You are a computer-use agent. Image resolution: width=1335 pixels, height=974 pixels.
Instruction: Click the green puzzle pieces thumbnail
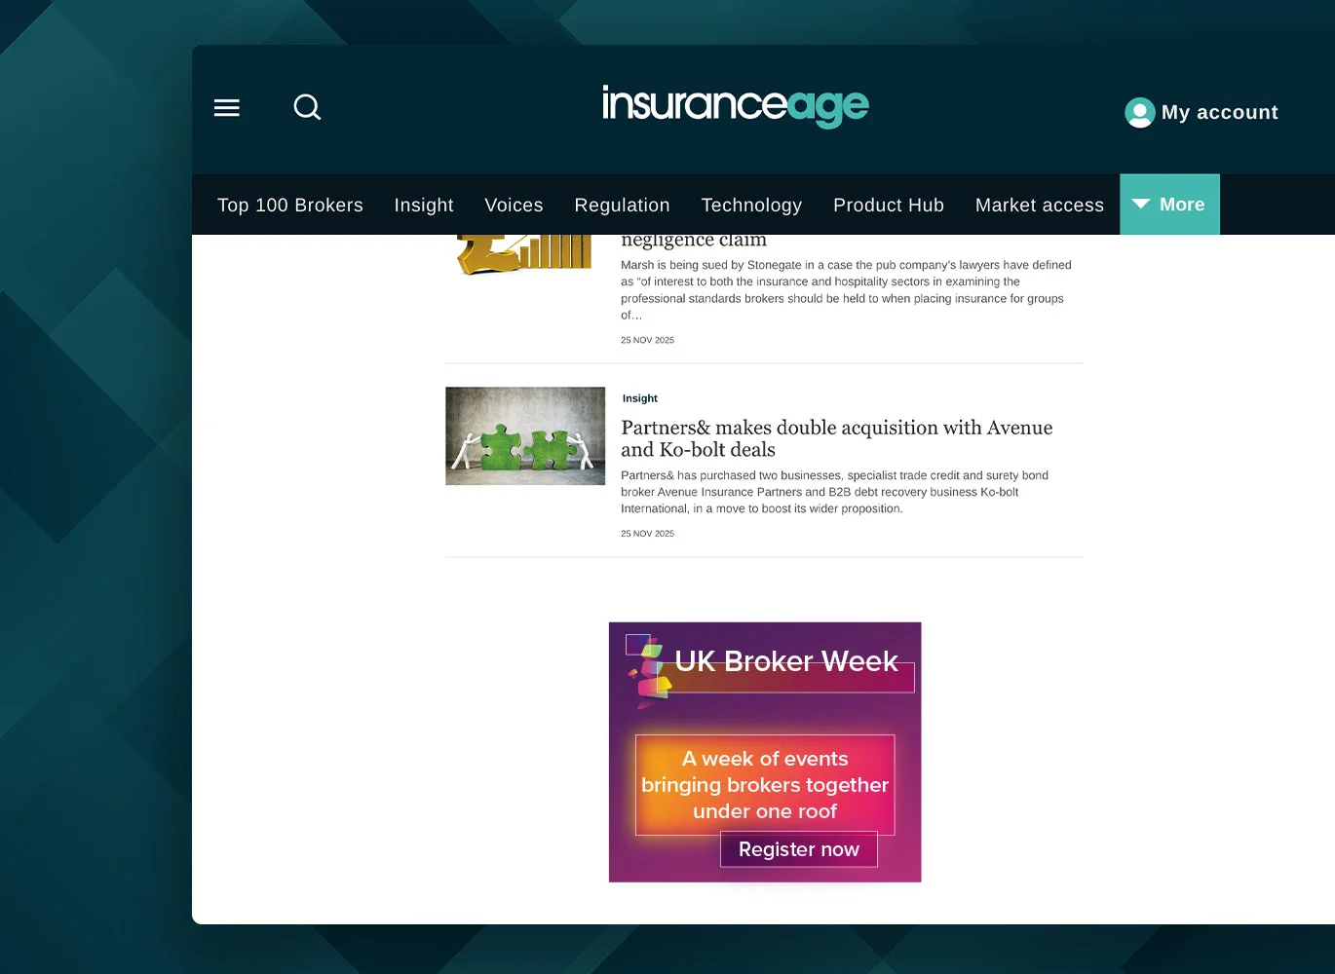click(525, 436)
